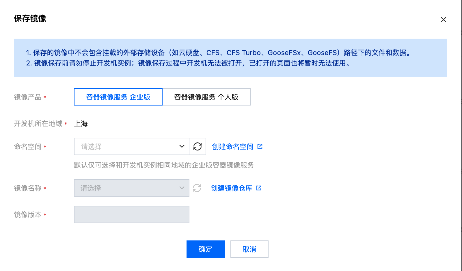Click the chevron arrow in 命名空间 dropdown

tap(182, 146)
